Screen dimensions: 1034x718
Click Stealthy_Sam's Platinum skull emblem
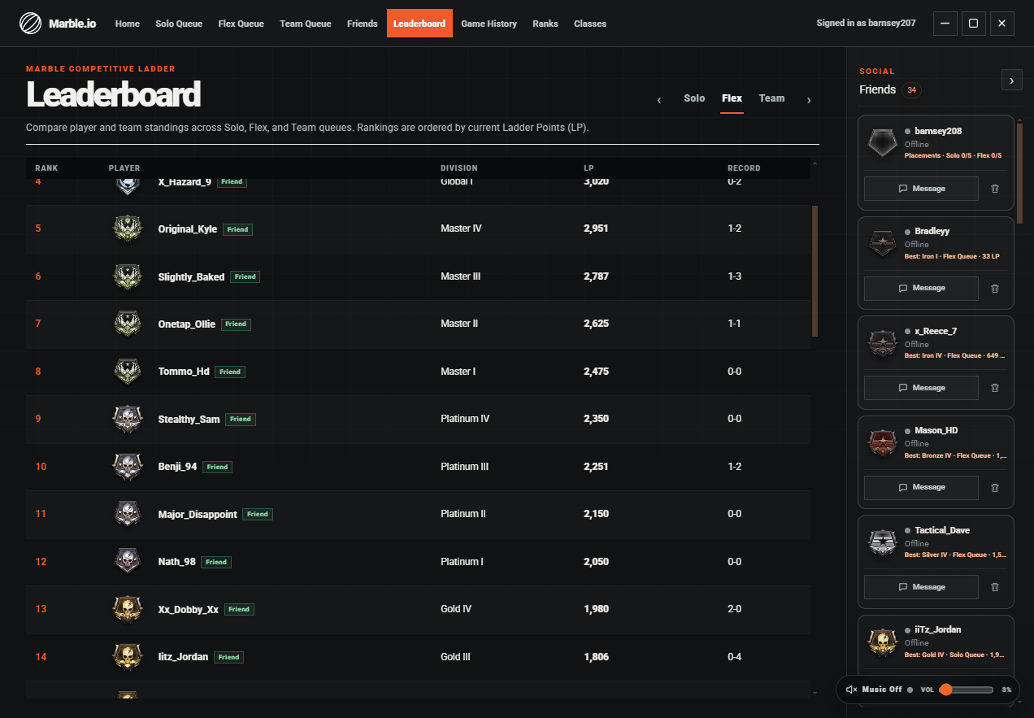pyautogui.click(x=126, y=419)
